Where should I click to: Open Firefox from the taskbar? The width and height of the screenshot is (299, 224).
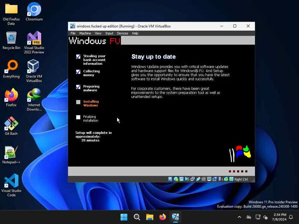tap(162, 217)
